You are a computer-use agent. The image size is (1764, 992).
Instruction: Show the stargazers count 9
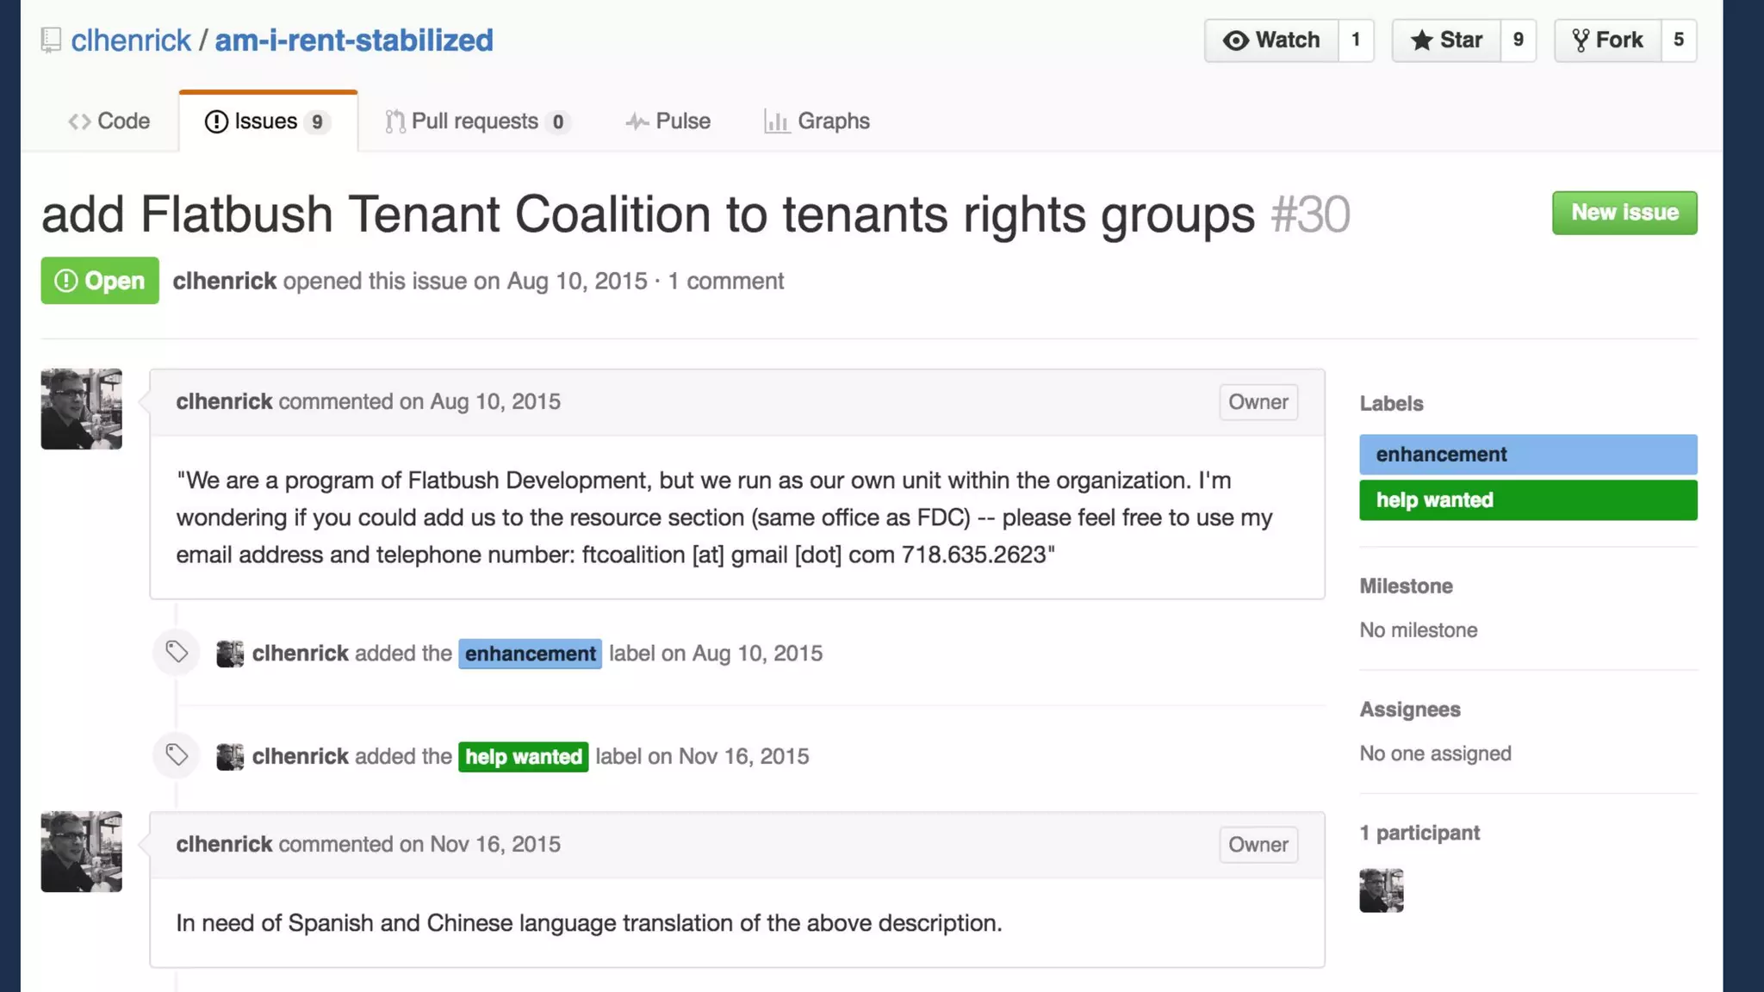point(1518,40)
